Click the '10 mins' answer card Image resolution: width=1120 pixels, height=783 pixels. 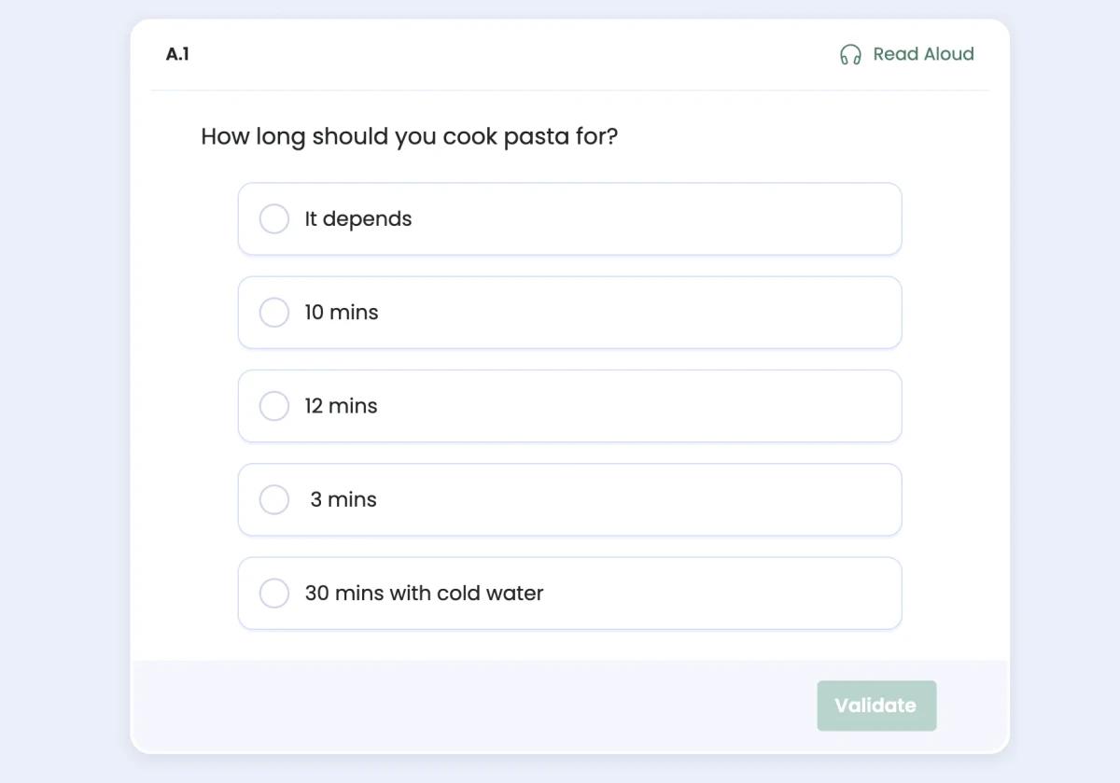[x=569, y=312]
